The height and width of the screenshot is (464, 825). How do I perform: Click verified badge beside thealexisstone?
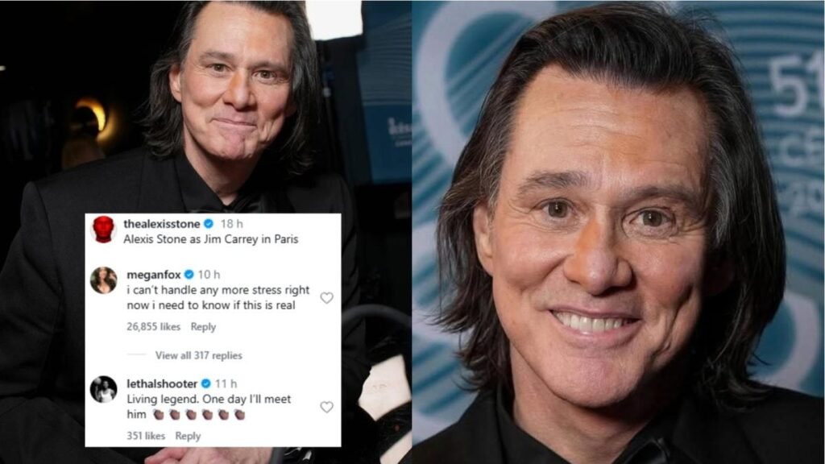click(x=209, y=224)
